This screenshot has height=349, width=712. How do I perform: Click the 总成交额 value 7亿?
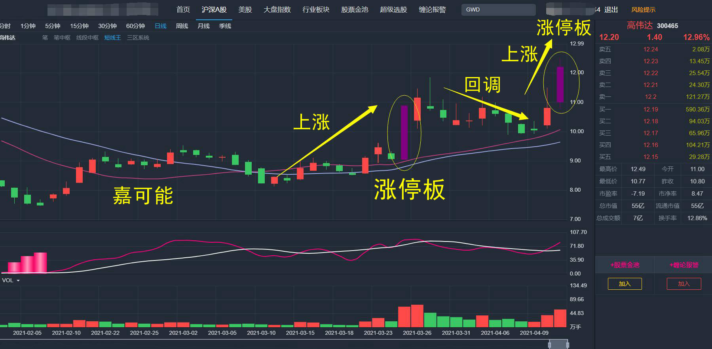tap(638, 218)
